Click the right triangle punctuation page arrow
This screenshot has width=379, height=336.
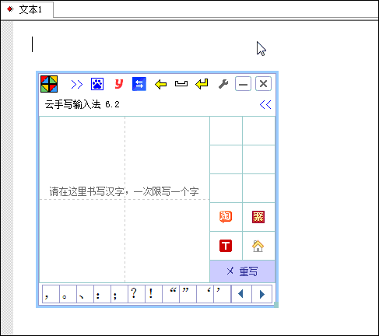click(261, 294)
